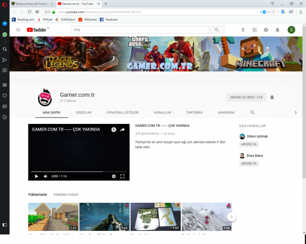Open a new browser tab

105,4
